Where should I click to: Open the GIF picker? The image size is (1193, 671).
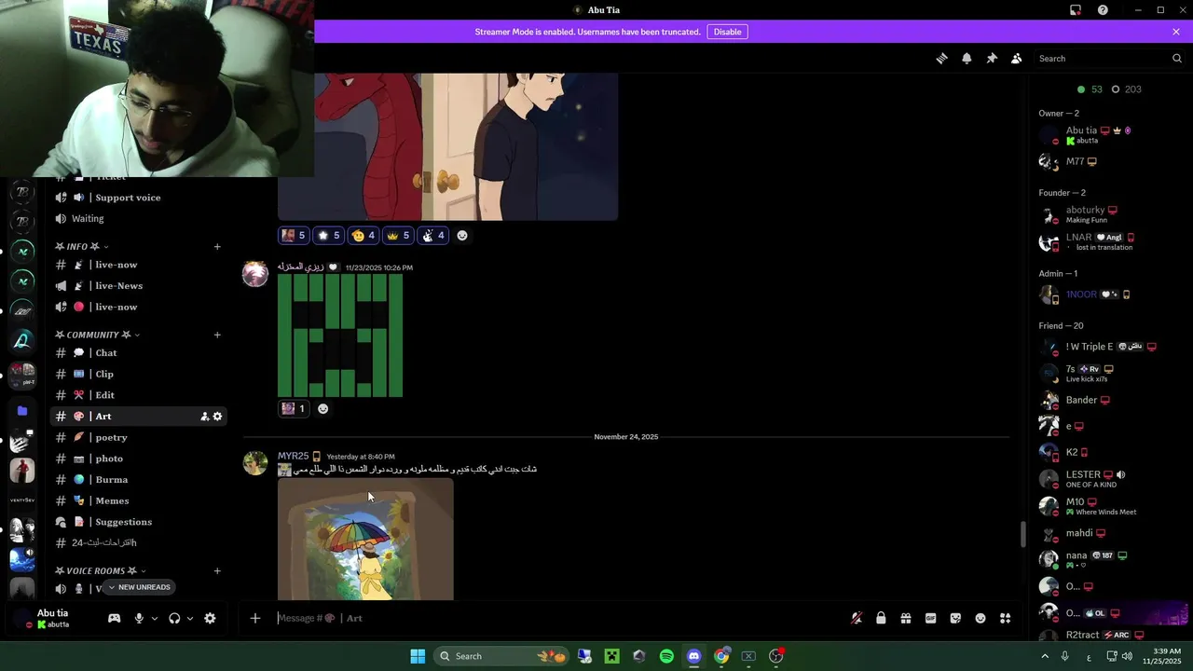coord(930,618)
